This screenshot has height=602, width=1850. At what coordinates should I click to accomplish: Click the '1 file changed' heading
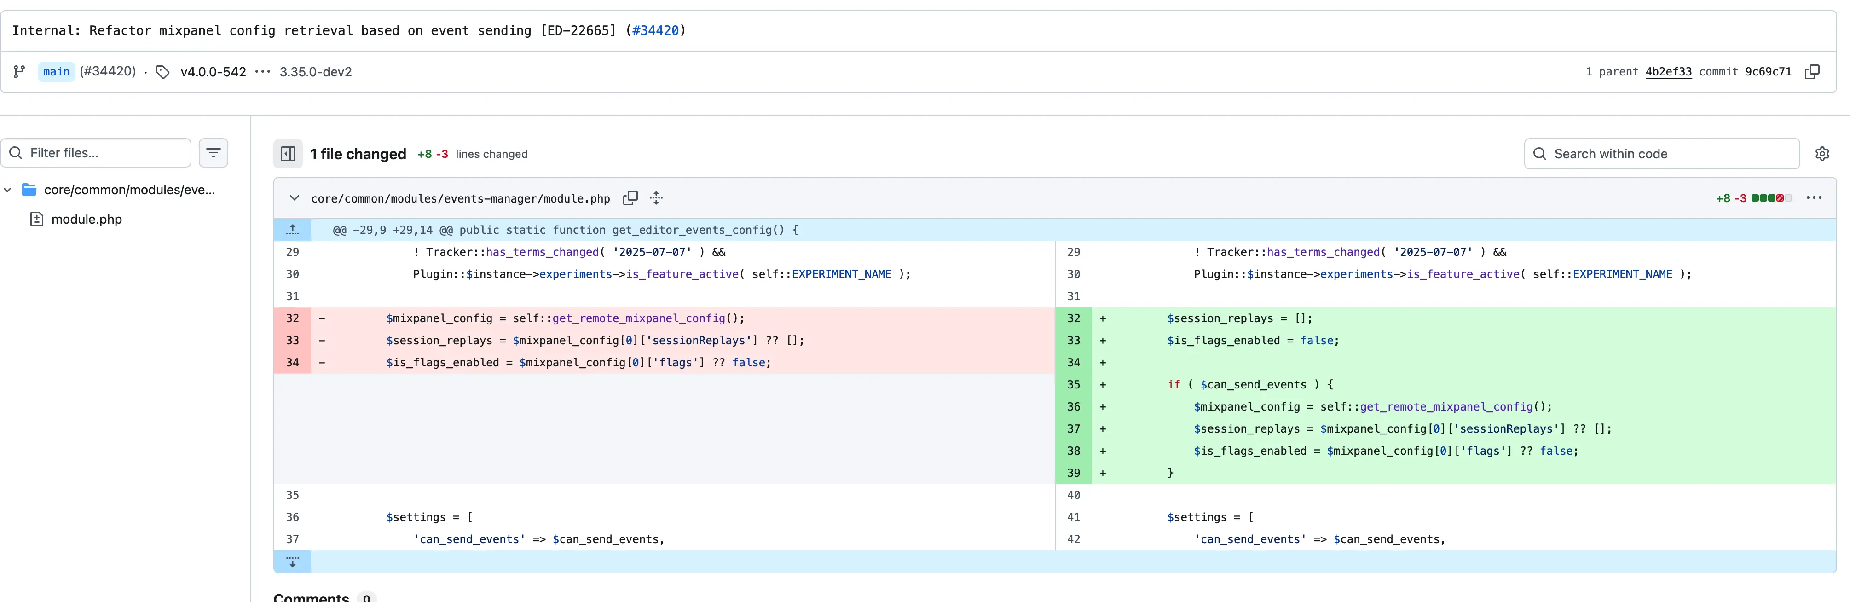(358, 154)
